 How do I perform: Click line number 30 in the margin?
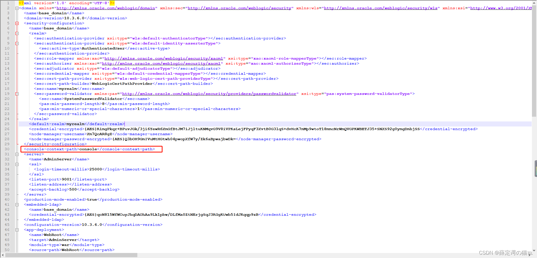point(7,149)
